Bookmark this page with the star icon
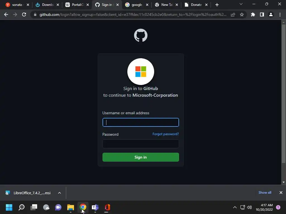 (x=242, y=14)
